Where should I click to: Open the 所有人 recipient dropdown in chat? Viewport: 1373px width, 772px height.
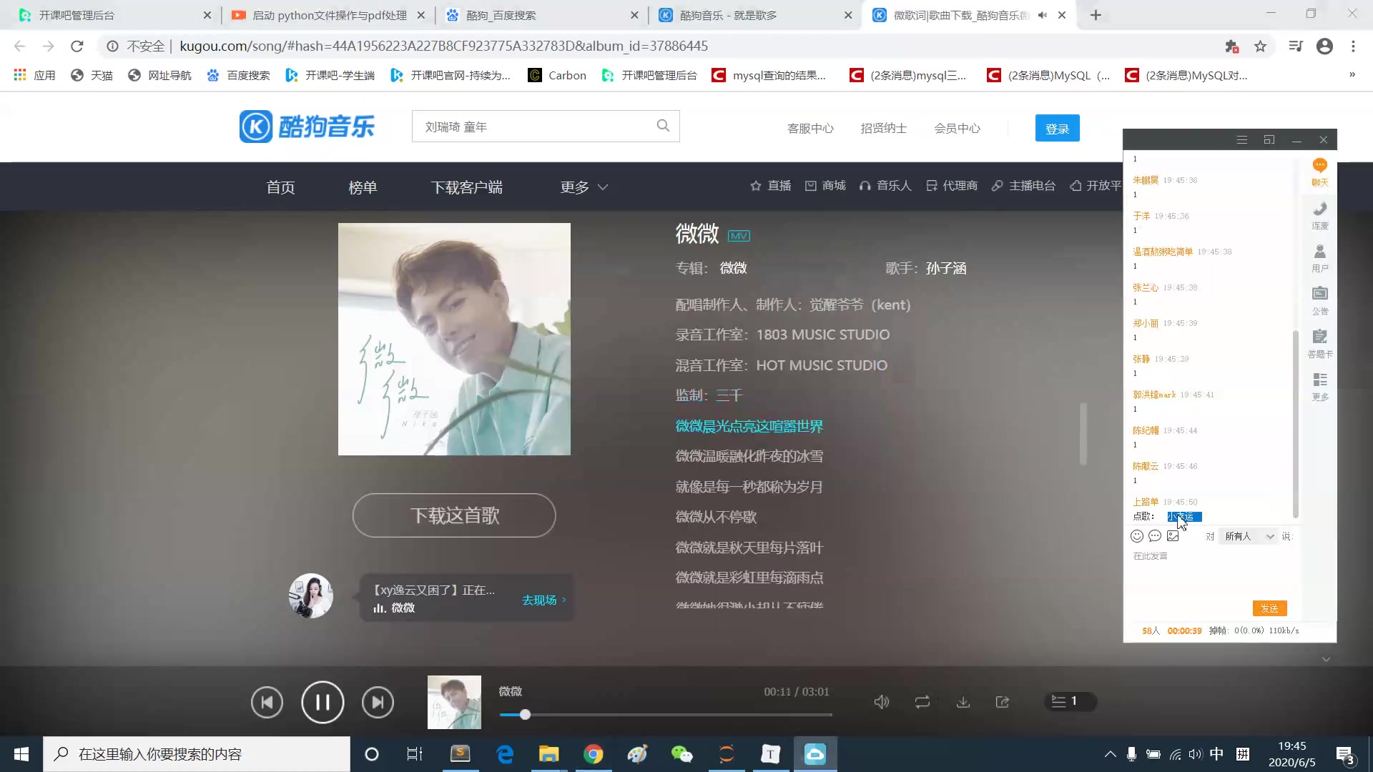[x=1249, y=536]
